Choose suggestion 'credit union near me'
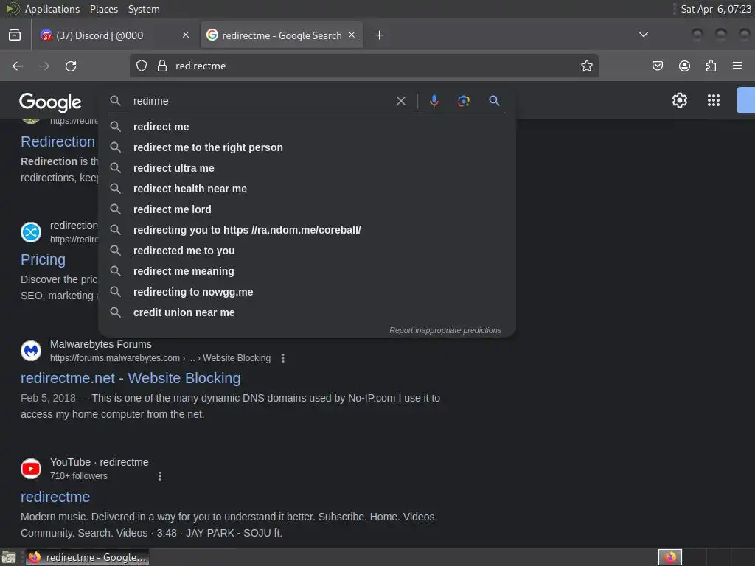Image resolution: width=755 pixels, height=566 pixels. click(x=307, y=312)
